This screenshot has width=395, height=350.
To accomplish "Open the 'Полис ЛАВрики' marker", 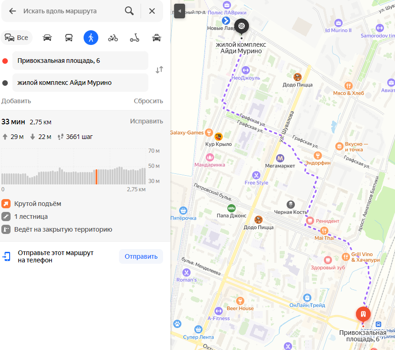I will (227, 5).
